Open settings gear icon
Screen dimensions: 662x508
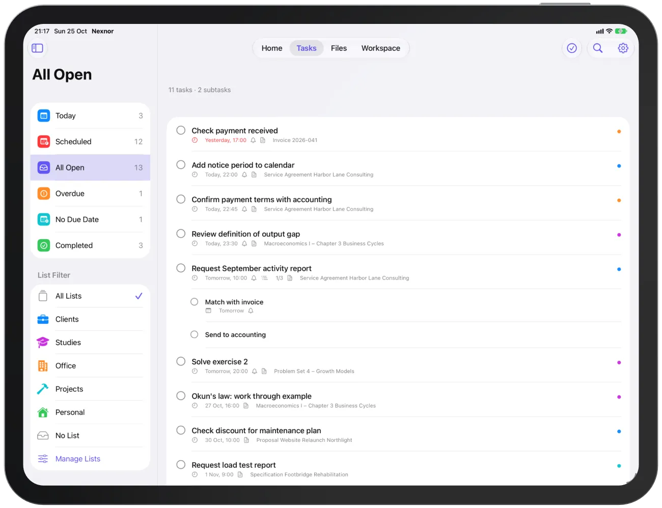(623, 48)
